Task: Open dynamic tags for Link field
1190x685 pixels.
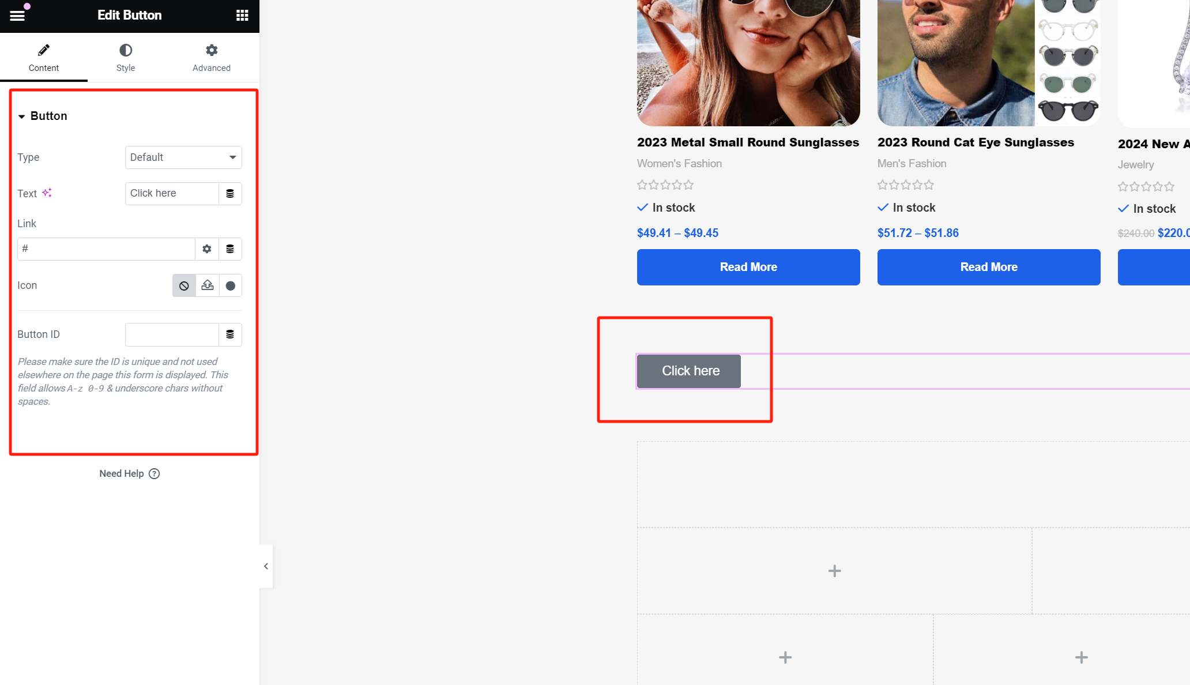Action: [230, 249]
